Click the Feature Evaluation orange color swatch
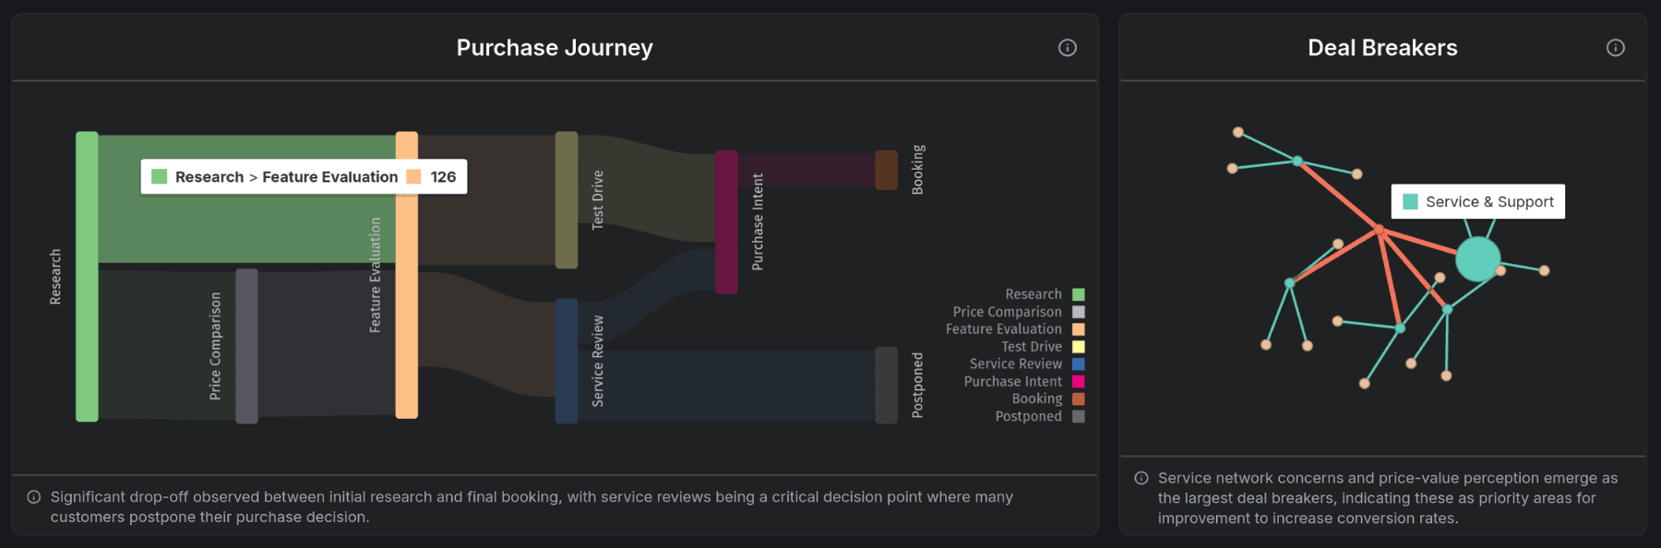 click(x=1078, y=329)
